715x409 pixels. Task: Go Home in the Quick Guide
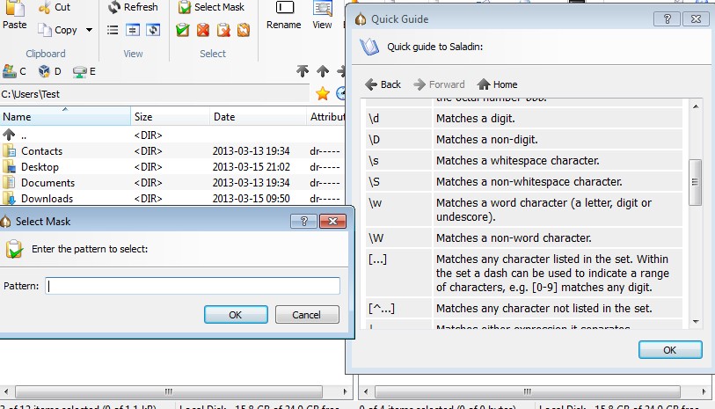pos(497,84)
